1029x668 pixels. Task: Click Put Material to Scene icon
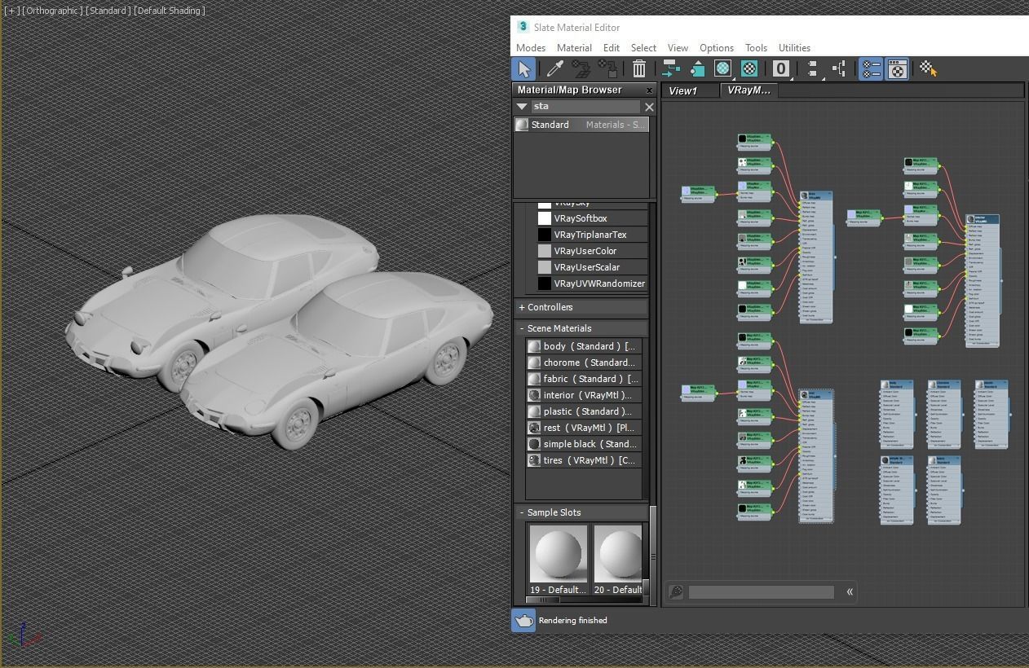581,69
